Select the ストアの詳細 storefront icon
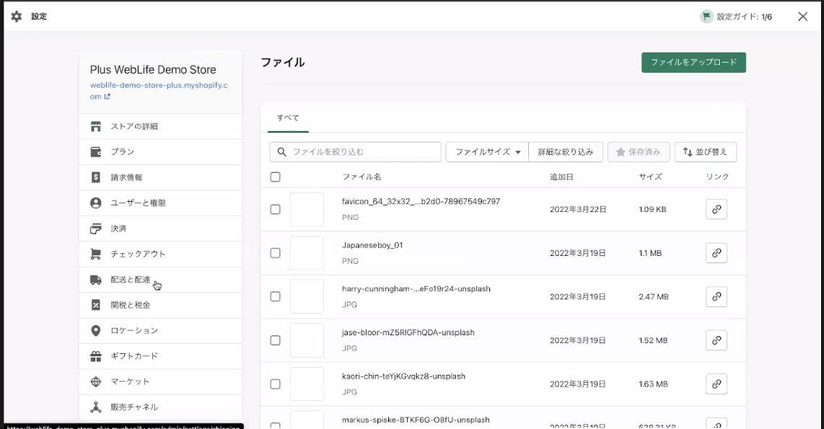The width and height of the screenshot is (824, 429). click(x=97, y=126)
